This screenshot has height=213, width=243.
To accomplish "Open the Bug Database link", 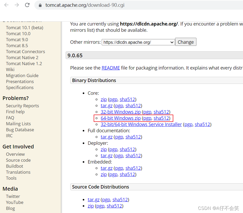I will click(x=20, y=129).
